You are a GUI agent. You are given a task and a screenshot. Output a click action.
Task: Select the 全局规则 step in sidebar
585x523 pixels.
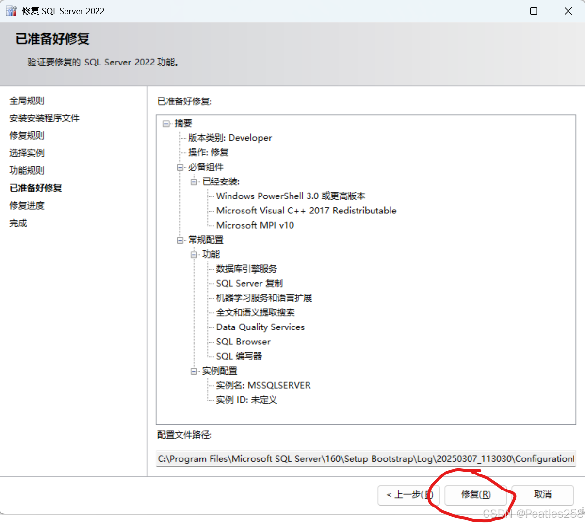(x=27, y=101)
